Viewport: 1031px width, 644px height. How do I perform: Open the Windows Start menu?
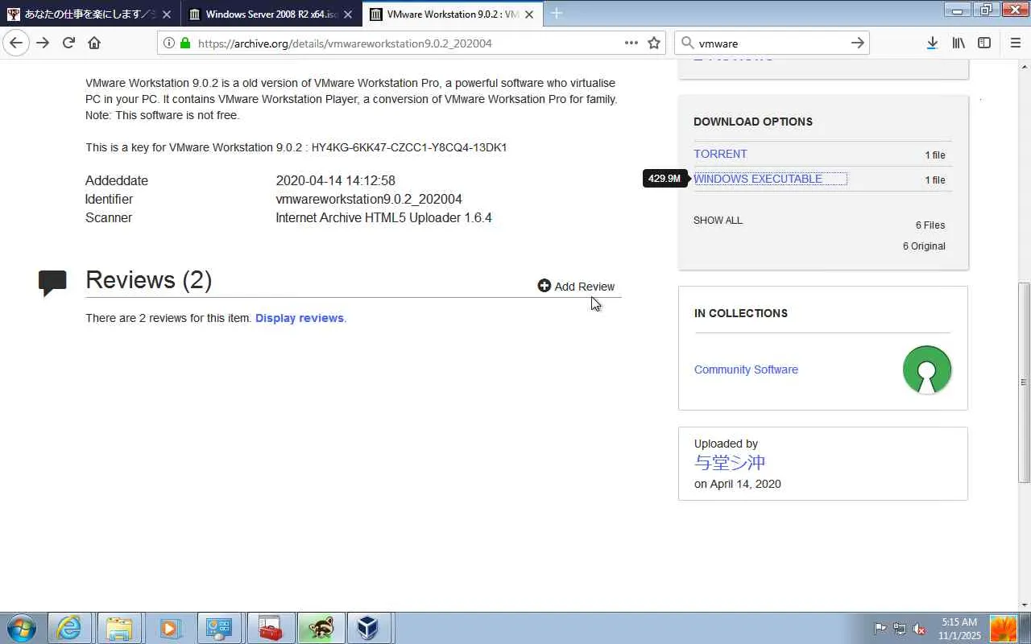pyautogui.click(x=22, y=628)
